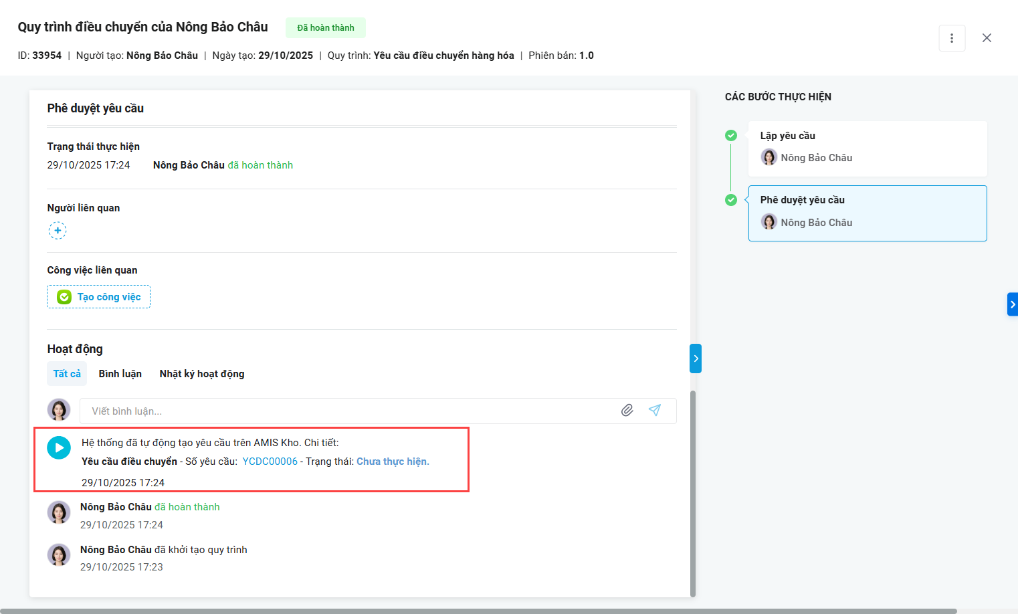Open the 'Nhật ký hoạt động' tab
The image size is (1018, 614).
point(202,374)
